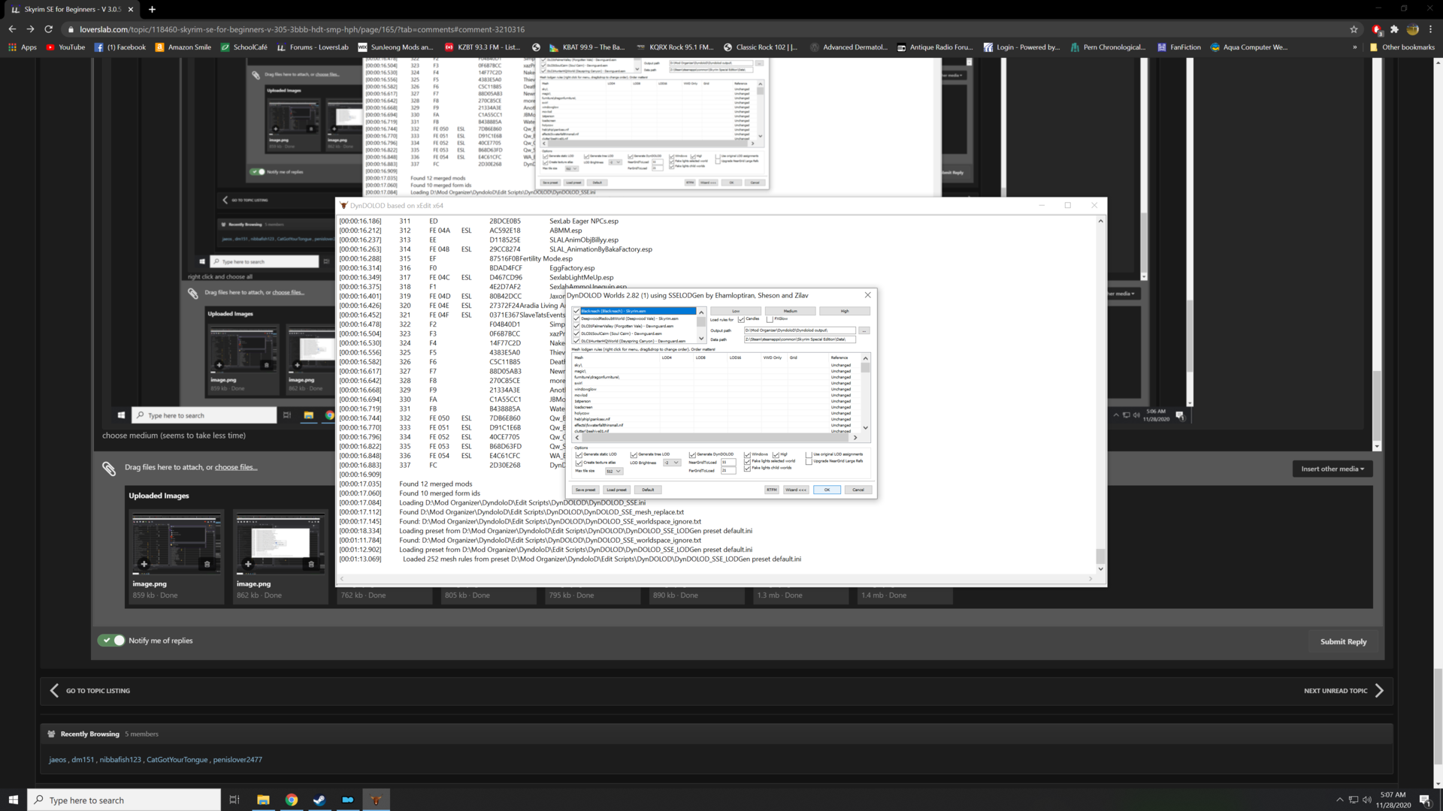
Task: Show hidden system tray icons chevron
Action: point(1339,800)
